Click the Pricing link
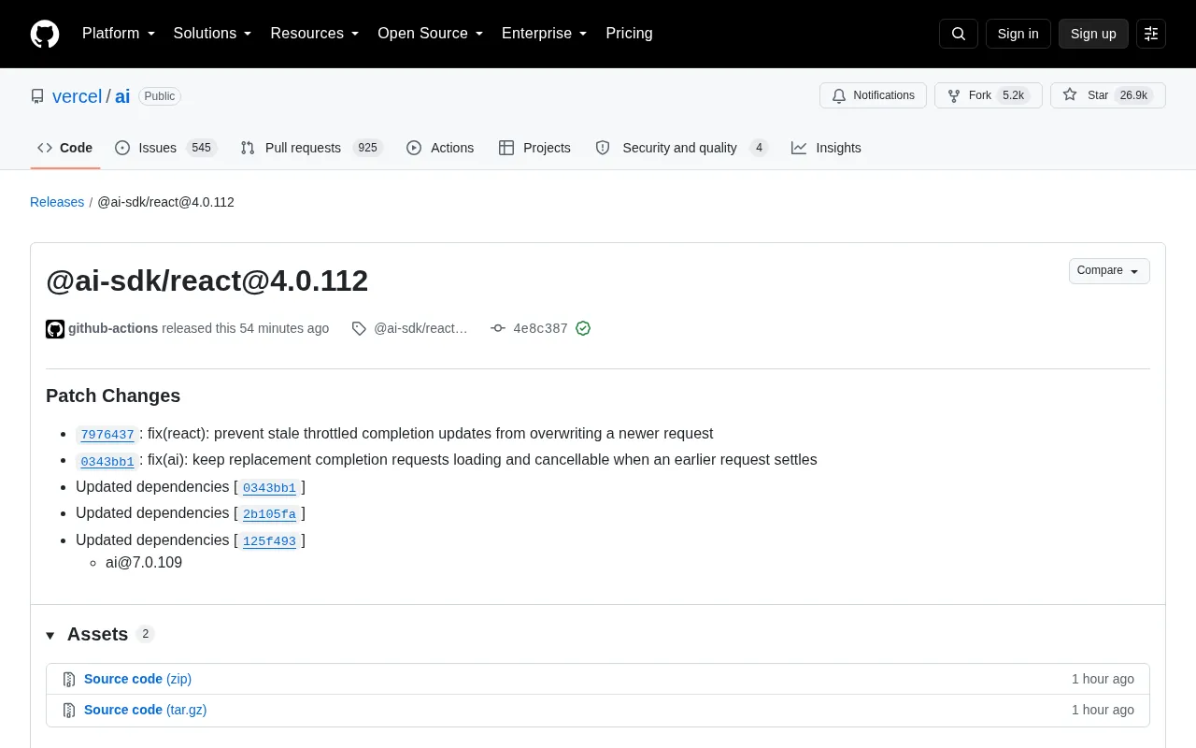 [629, 34]
